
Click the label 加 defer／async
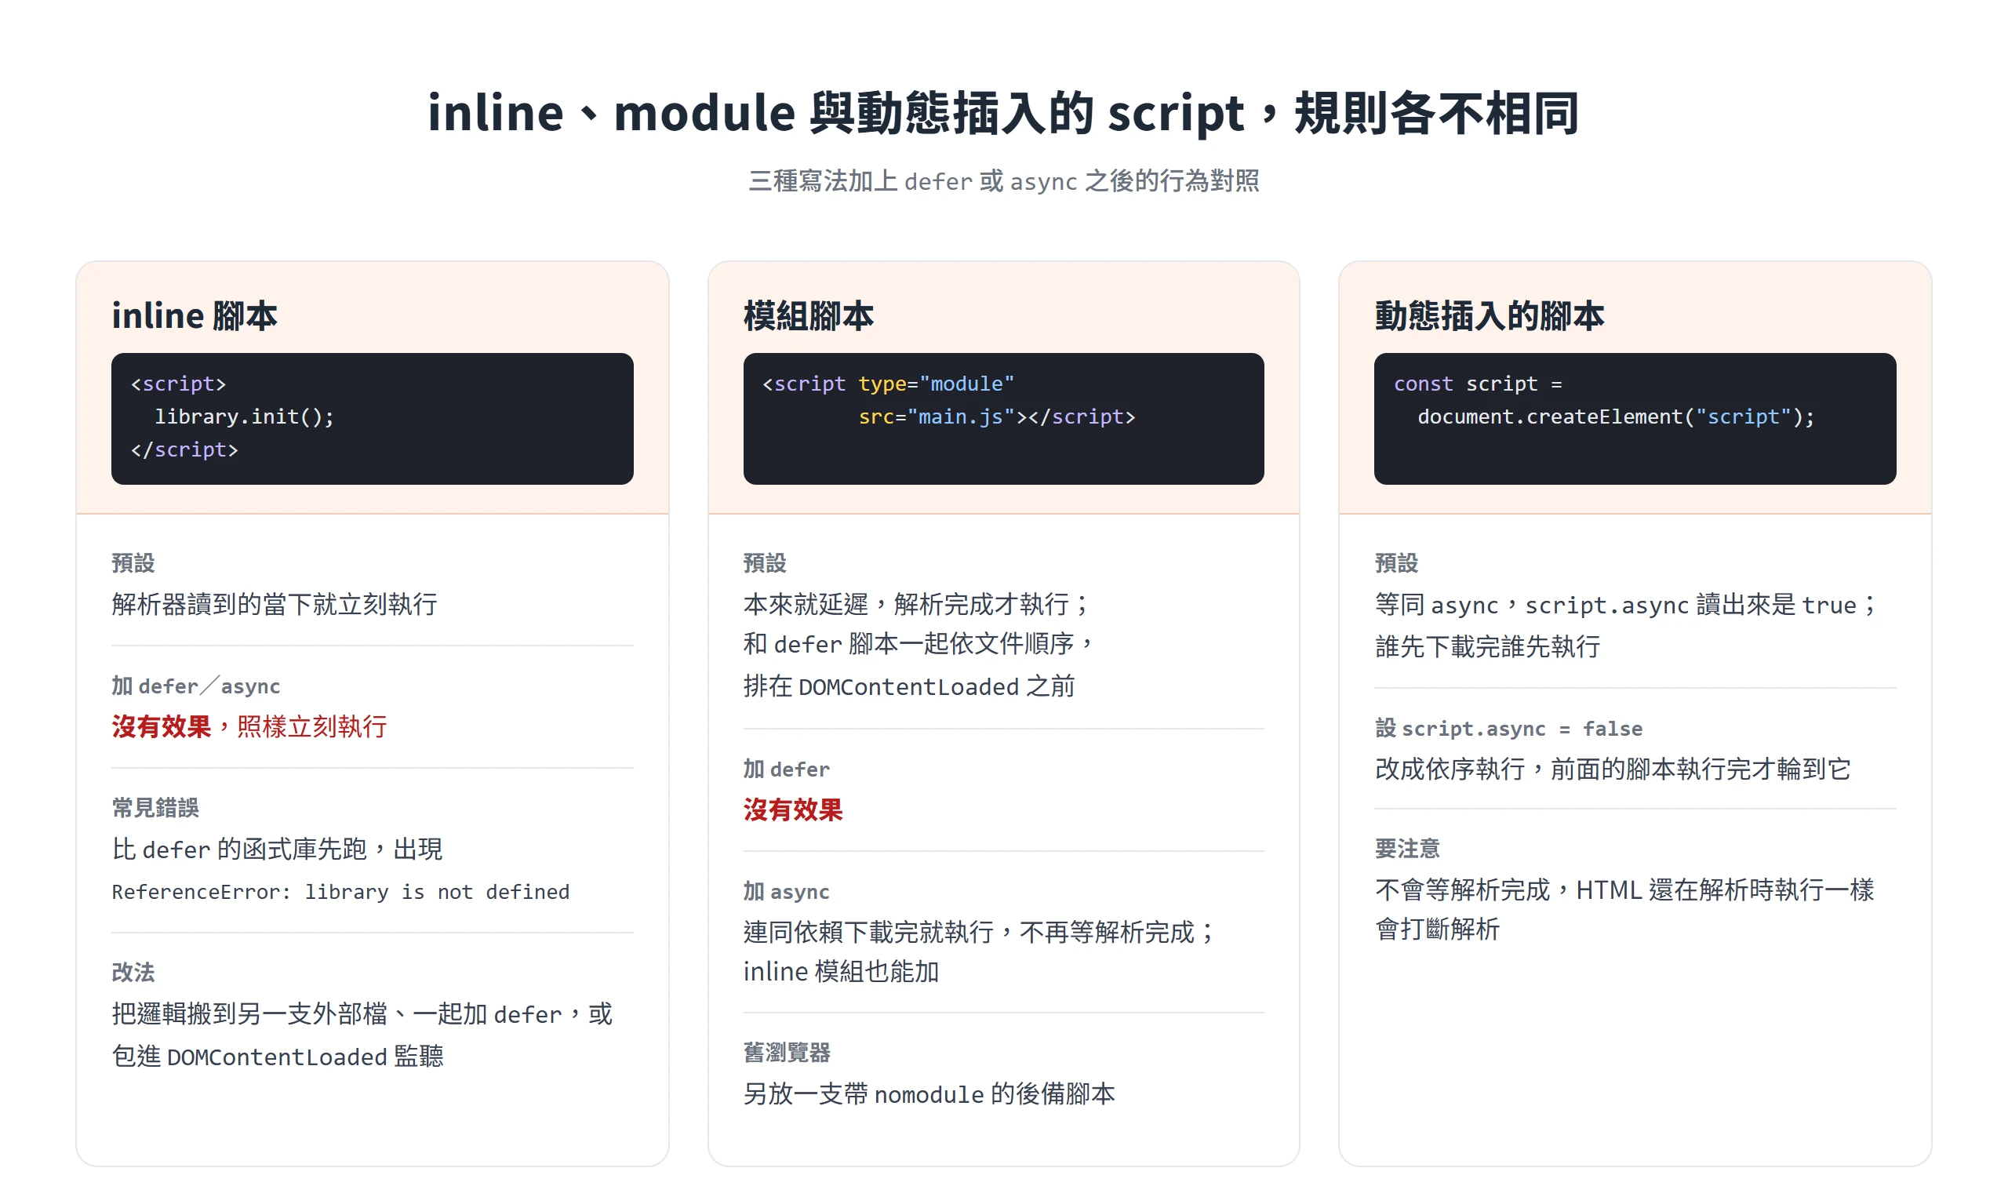[x=196, y=686]
